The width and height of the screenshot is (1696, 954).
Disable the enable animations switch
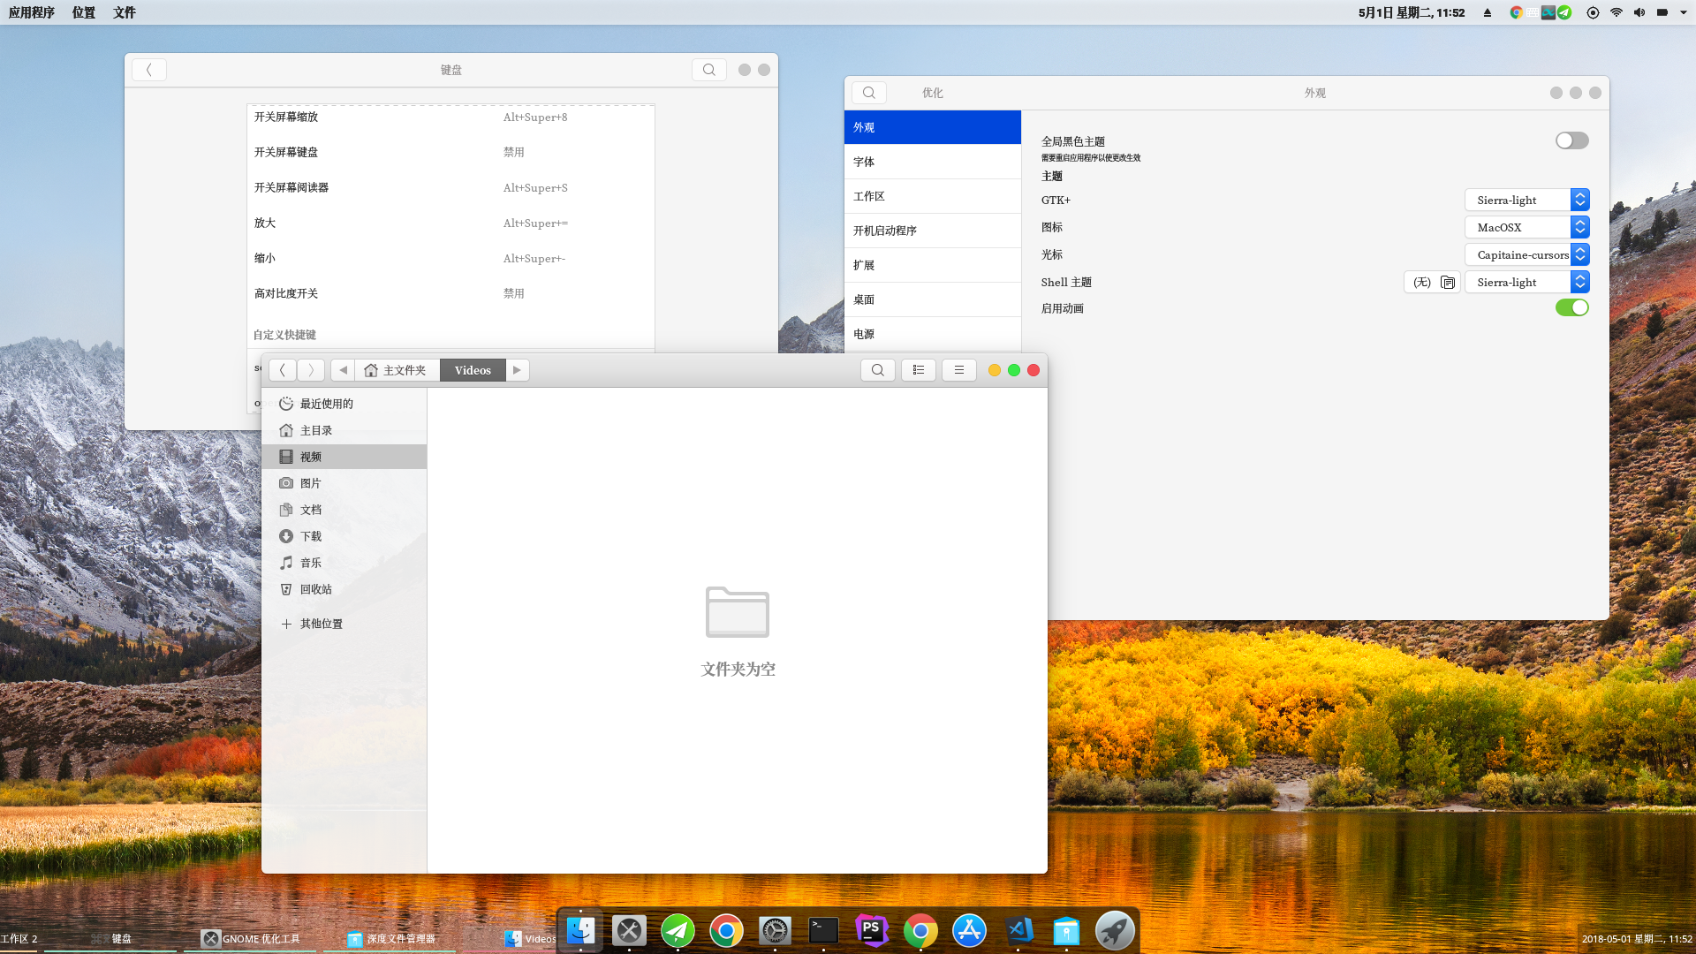[x=1571, y=308]
